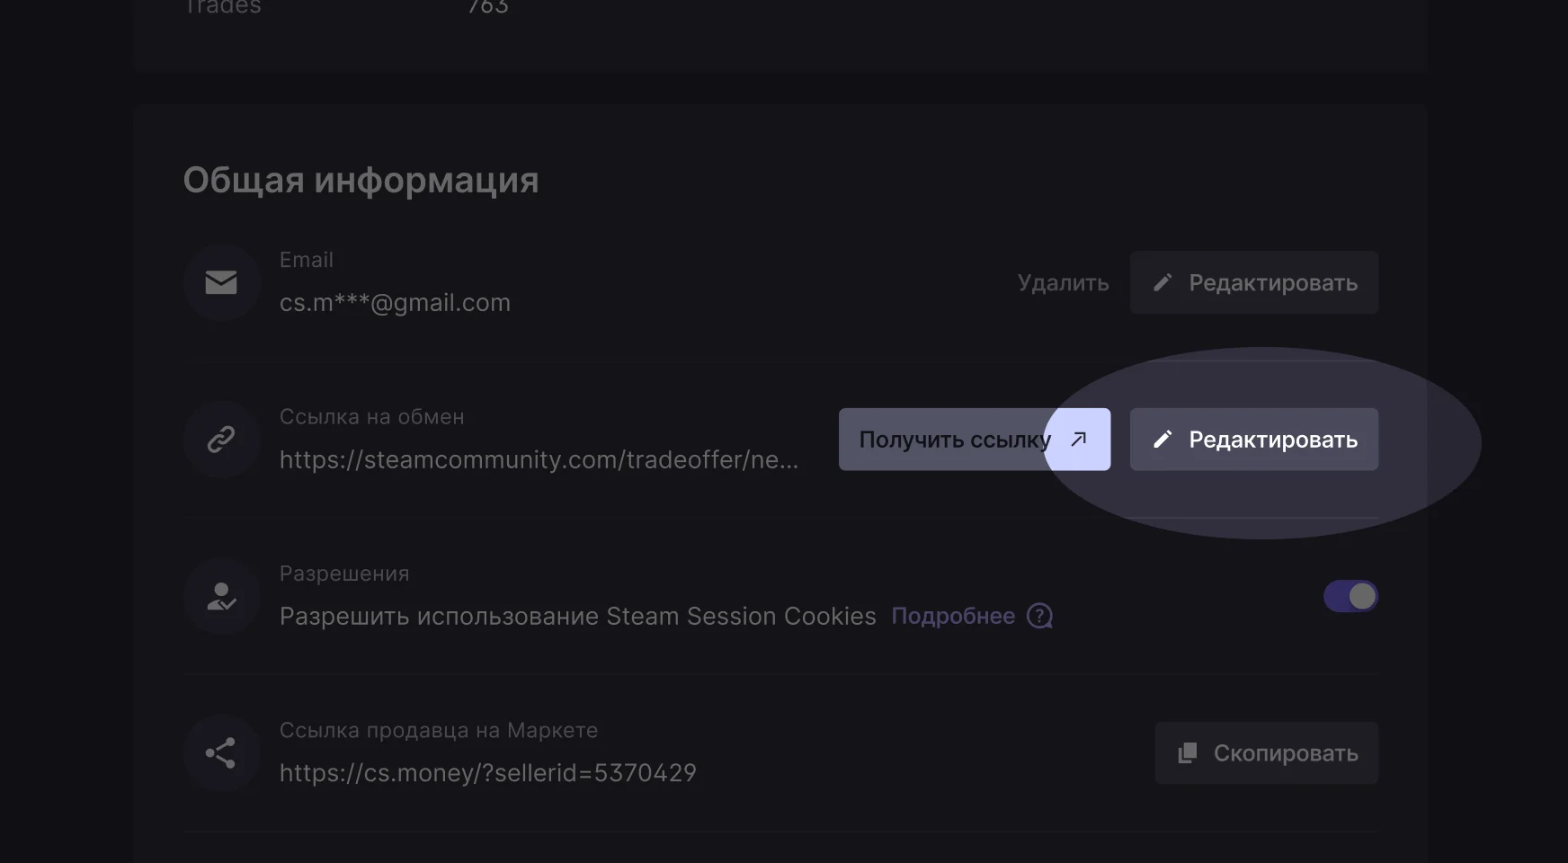This screenshot has height=863, width=1568.
Task: Click the envelope Email icon
Action: click(x=221, y=282)
